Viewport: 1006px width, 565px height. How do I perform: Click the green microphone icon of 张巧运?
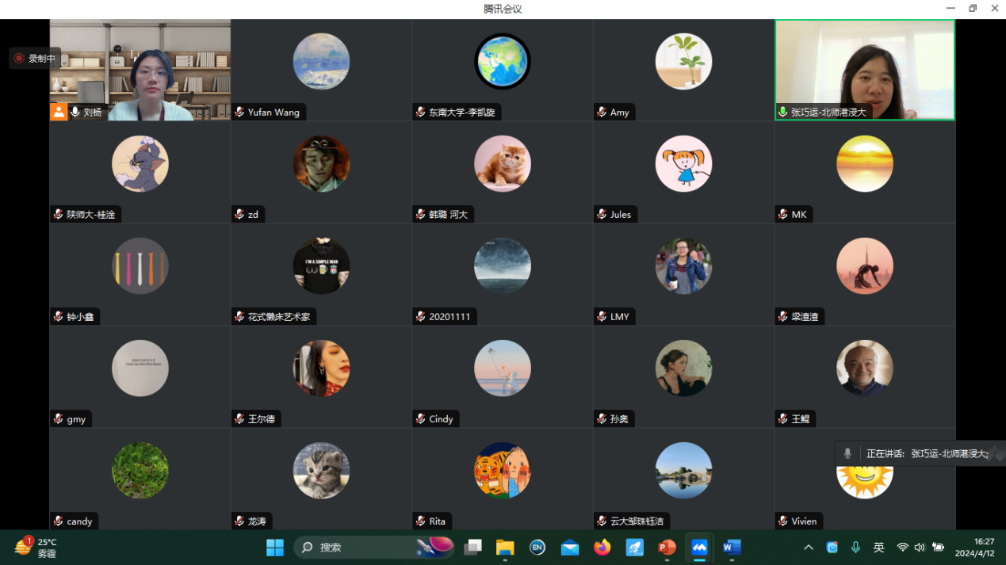[x=782, y=112]
